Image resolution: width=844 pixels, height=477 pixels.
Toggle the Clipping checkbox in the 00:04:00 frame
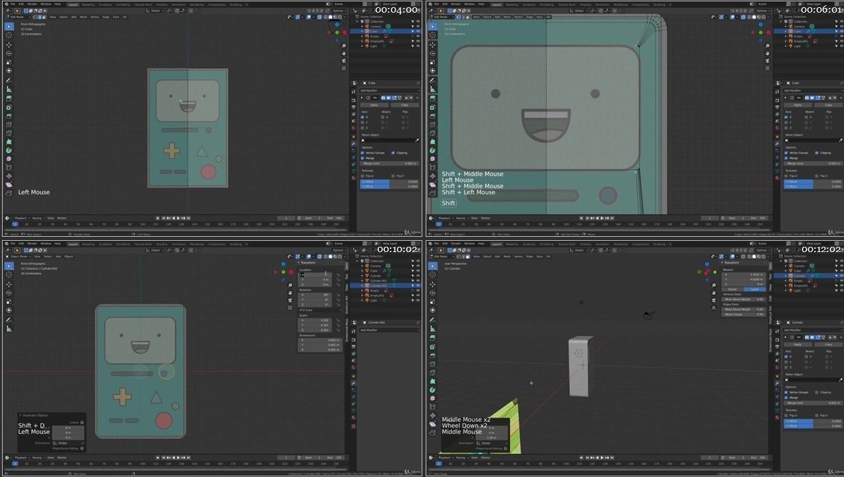pyautogui.click(x=393, y=152)
